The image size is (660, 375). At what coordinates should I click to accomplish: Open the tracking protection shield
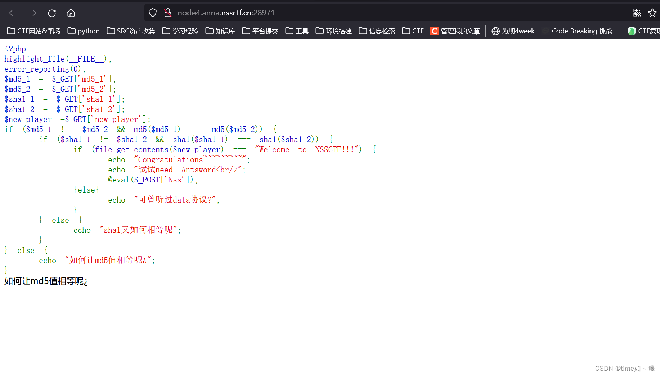point(153,13)
